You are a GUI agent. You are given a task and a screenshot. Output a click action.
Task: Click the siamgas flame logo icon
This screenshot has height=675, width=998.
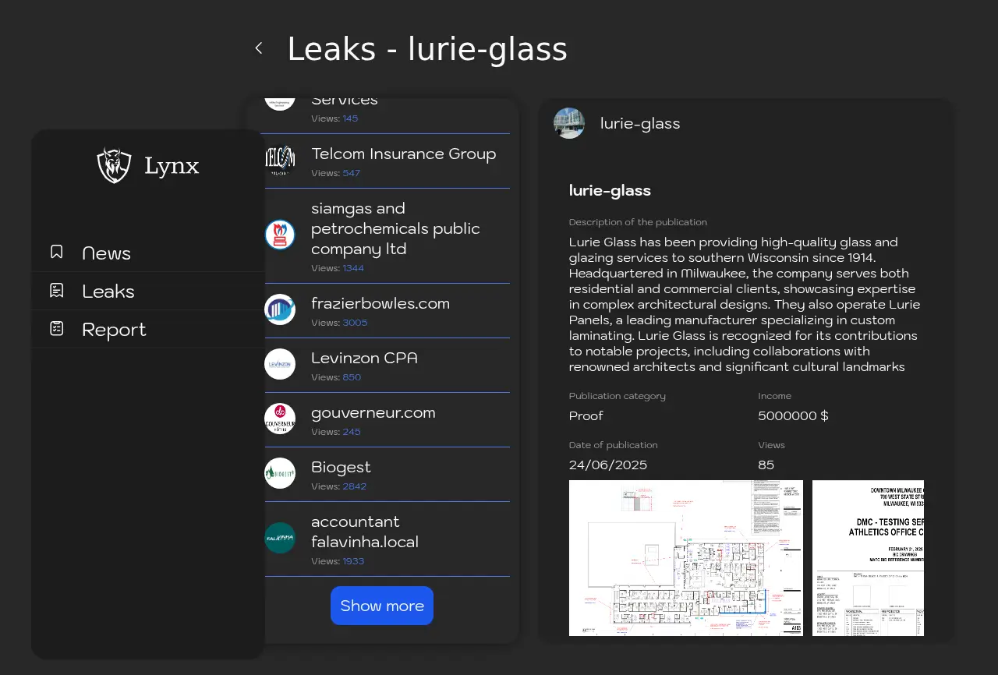[x=280, y=235]
